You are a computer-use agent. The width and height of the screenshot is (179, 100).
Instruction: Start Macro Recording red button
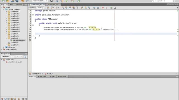click(103, 8)
